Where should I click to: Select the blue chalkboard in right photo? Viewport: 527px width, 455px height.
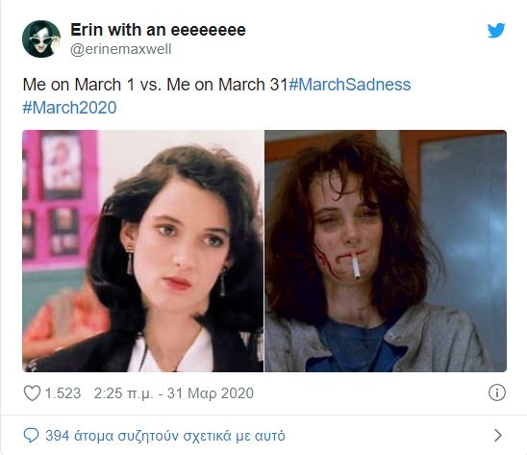(464, 218)
